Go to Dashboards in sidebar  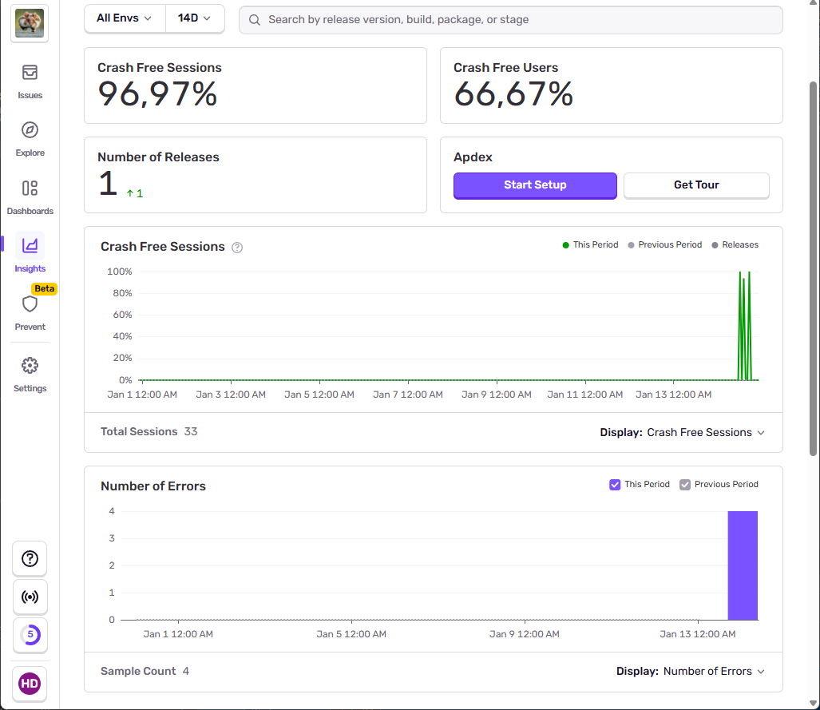click(30, 189)
